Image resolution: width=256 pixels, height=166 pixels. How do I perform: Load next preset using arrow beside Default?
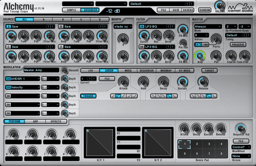(x=191, y=4)
